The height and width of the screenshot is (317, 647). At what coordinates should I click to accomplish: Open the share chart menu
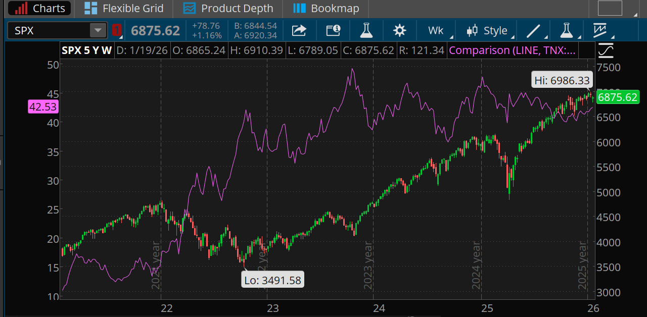299,30
